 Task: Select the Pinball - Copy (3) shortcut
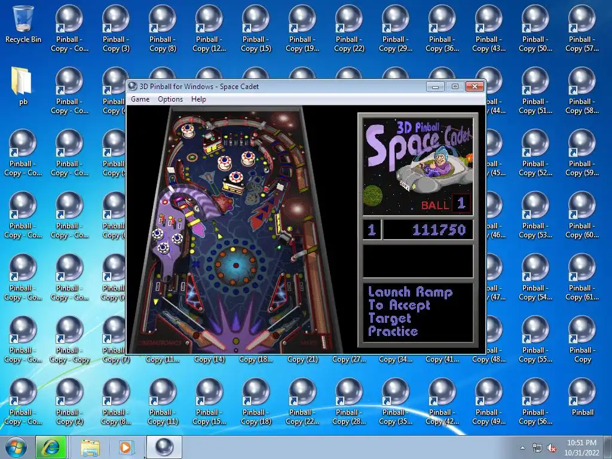[x=116, y=29]
